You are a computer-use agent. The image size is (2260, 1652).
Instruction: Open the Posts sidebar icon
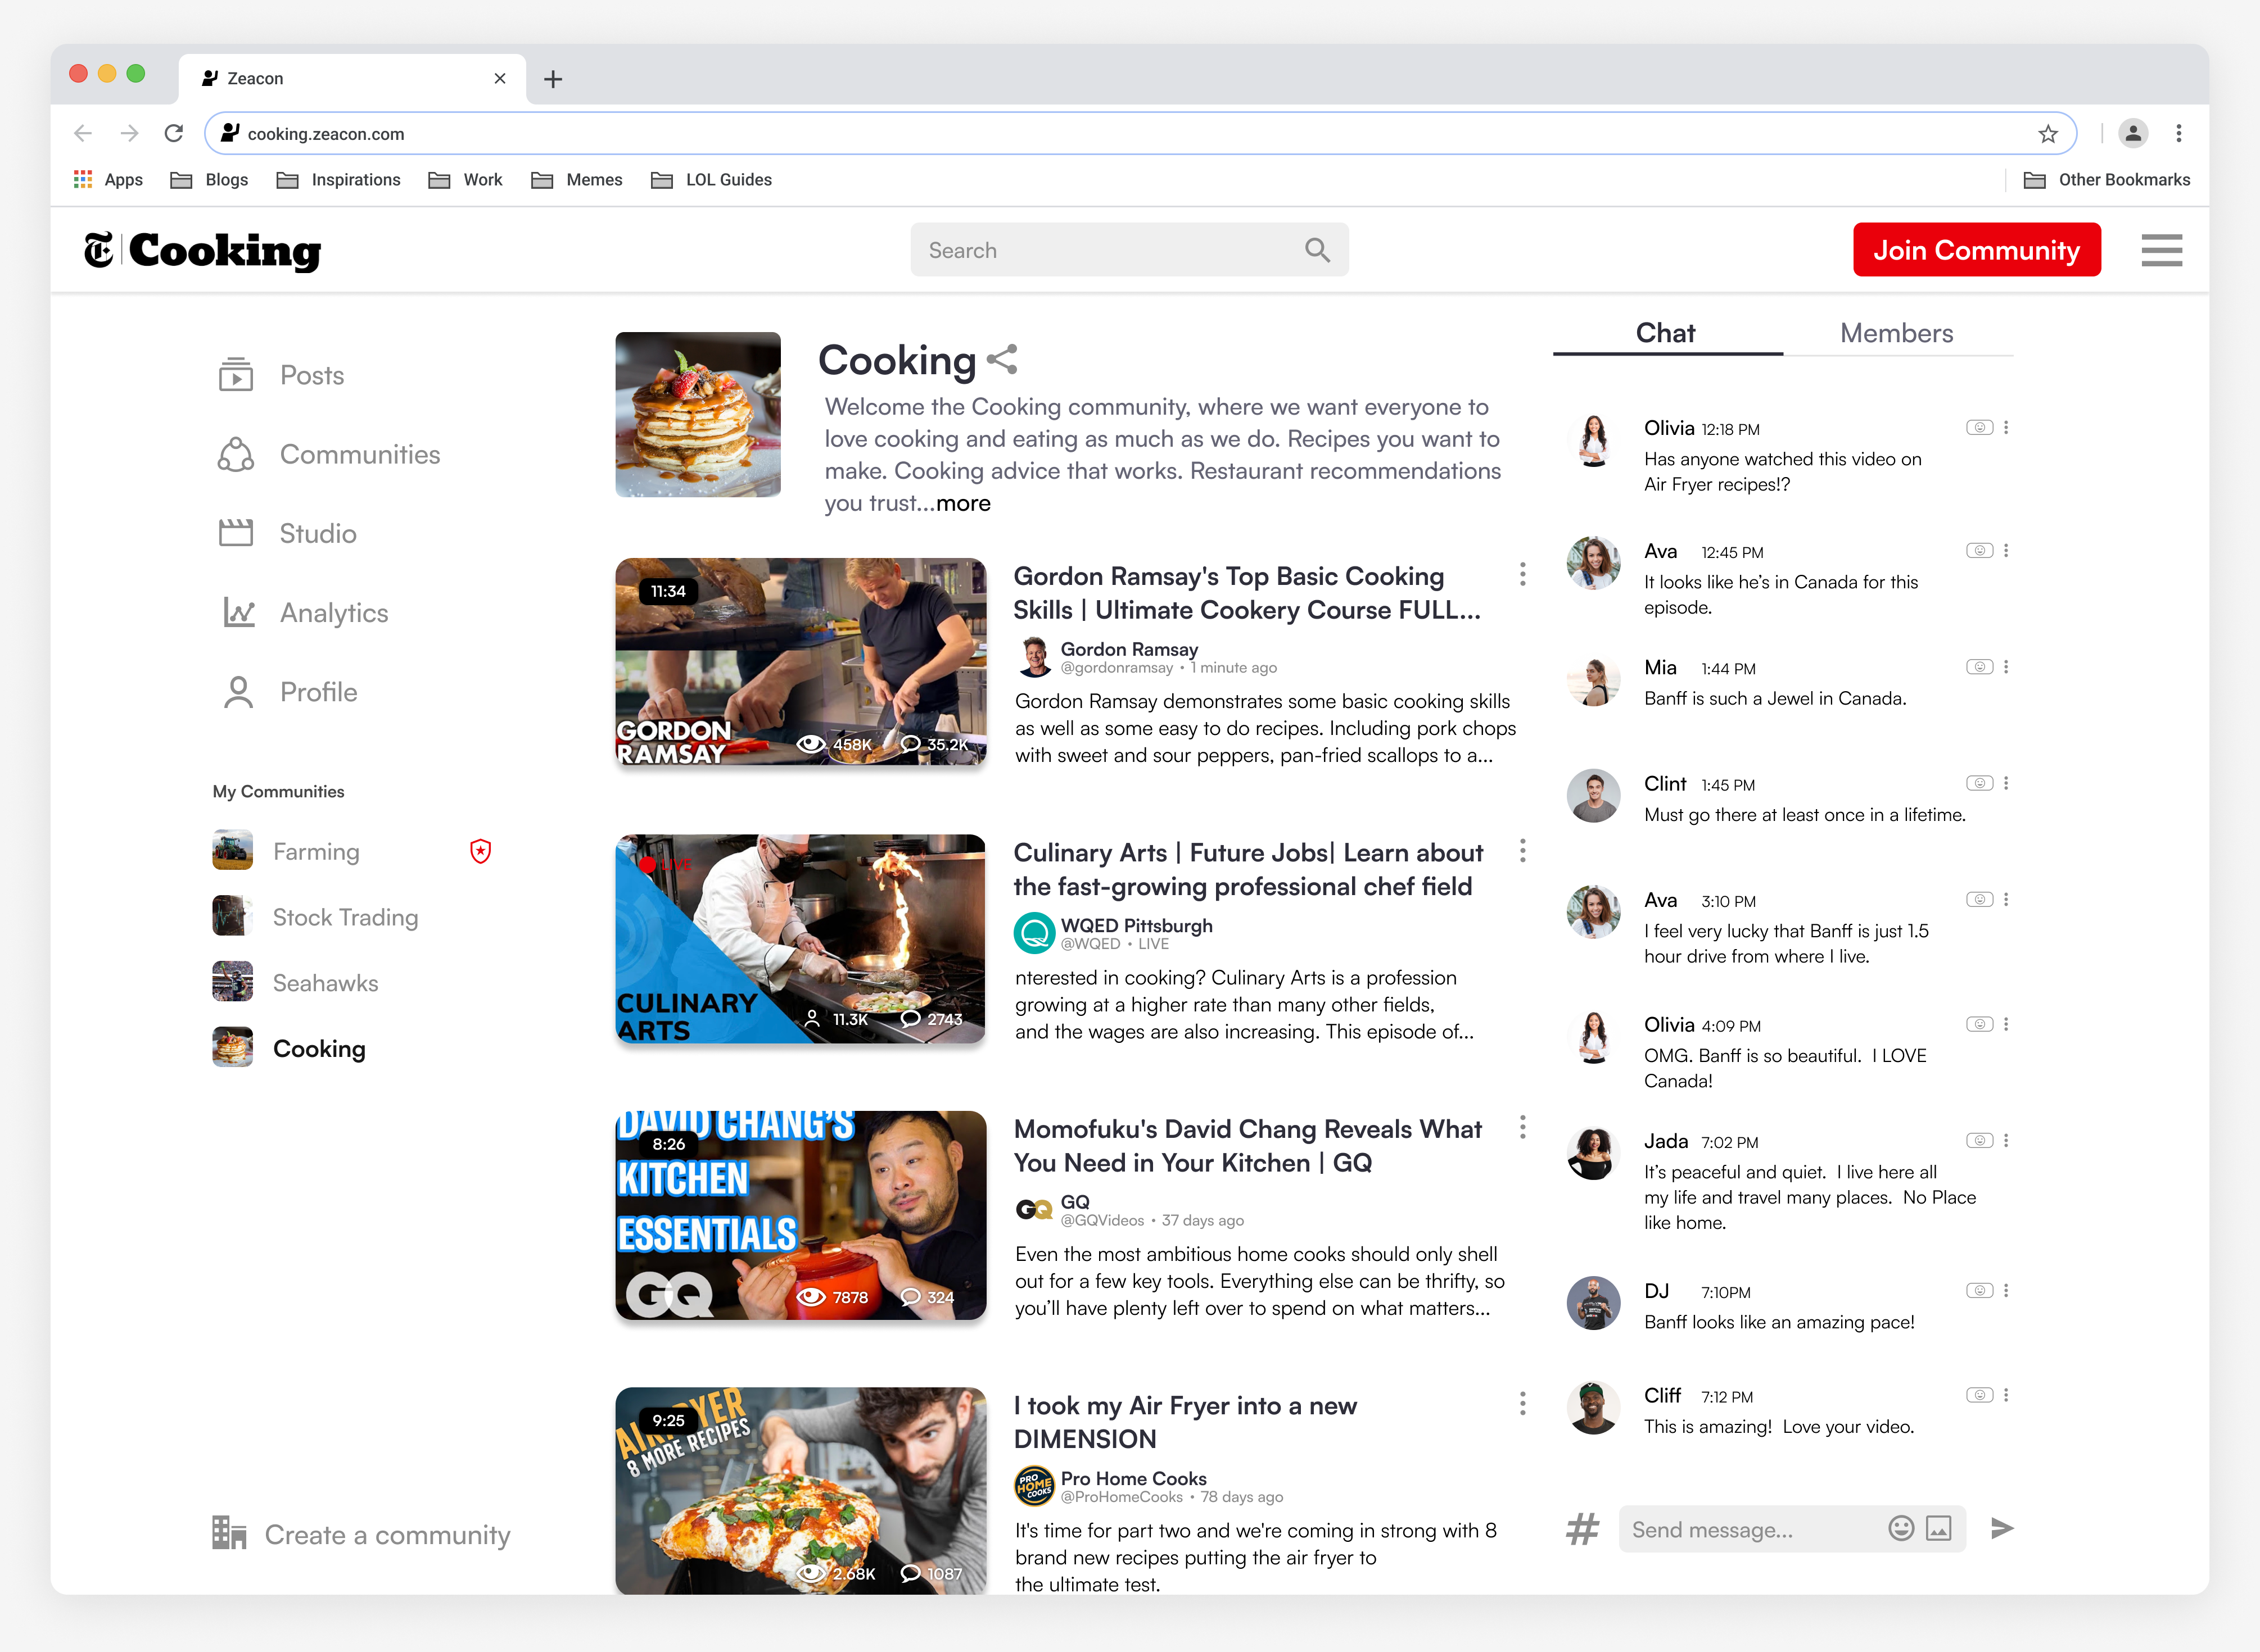(236, 375)
